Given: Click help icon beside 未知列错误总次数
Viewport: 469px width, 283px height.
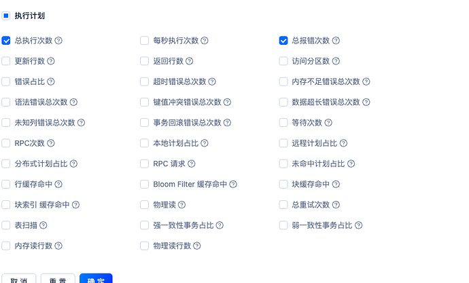Looking at the screenshot, I should (81, 123).
